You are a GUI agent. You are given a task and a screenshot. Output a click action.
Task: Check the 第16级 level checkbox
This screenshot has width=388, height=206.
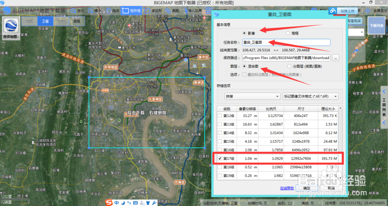[x=220, y=150]
